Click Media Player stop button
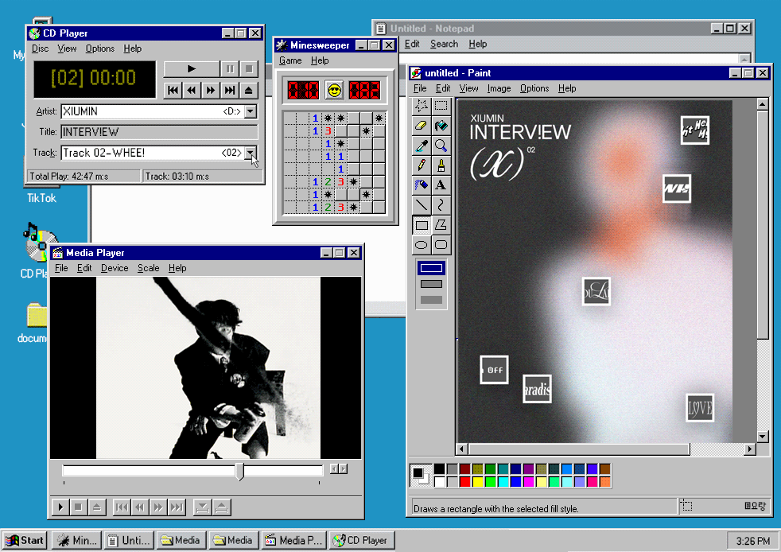This screenshot has width=781, height=552. (78, 507)
